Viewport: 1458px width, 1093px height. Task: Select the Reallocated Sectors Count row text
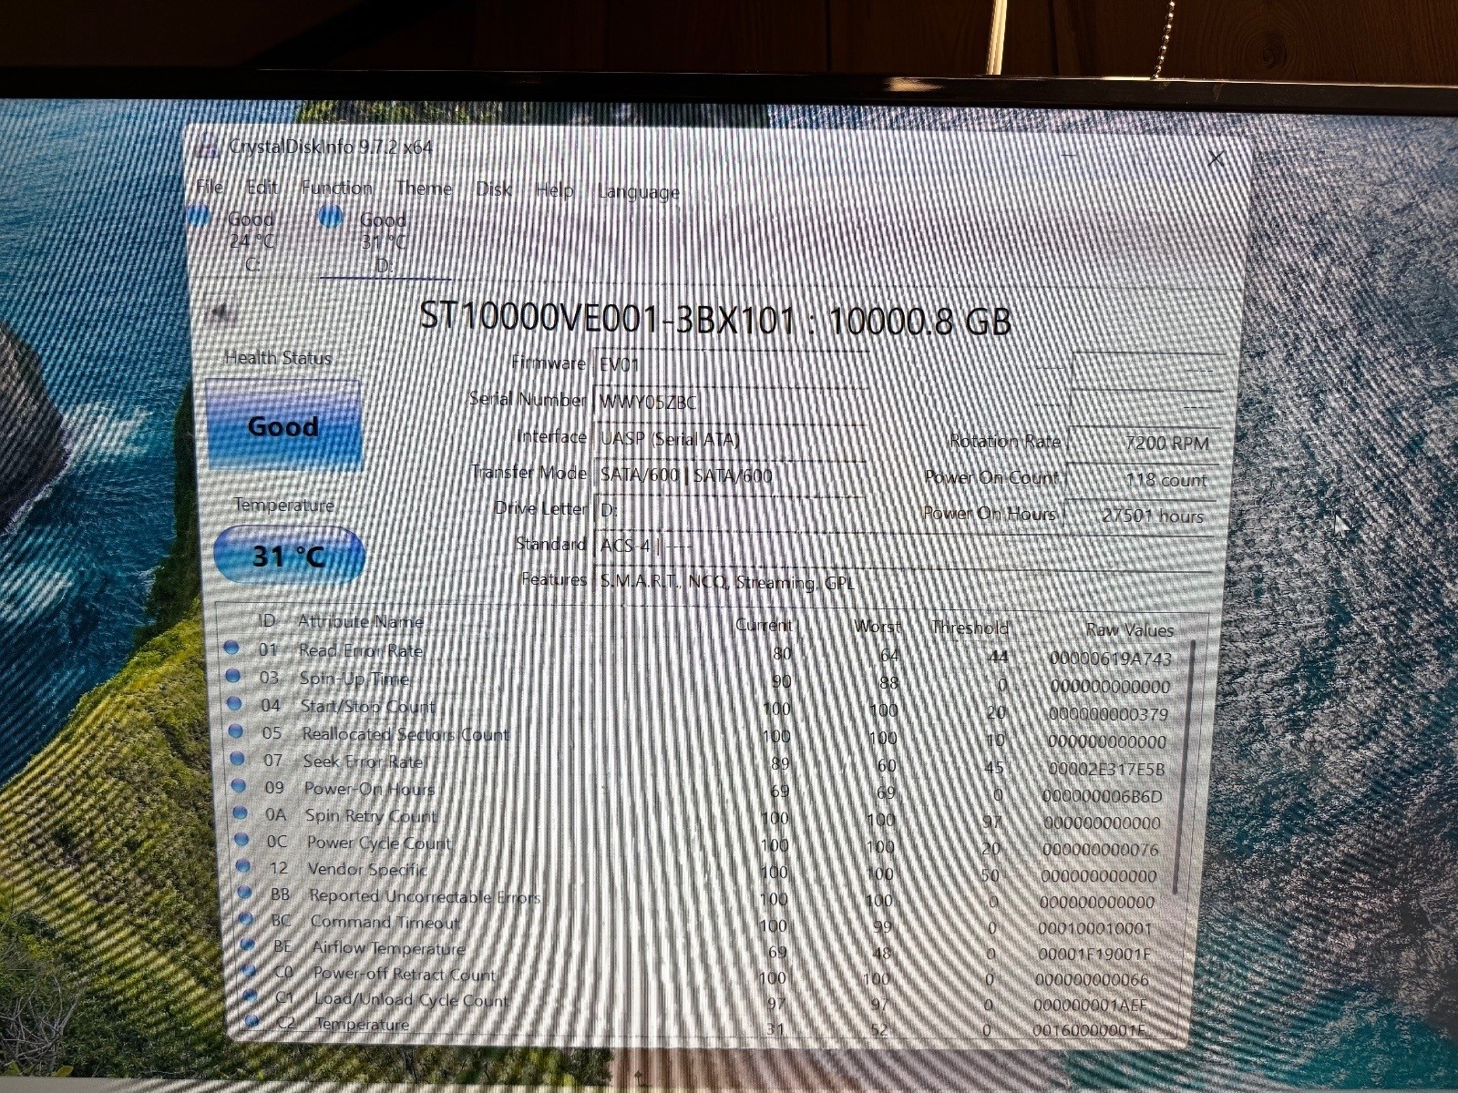click(x=406, y=734)
